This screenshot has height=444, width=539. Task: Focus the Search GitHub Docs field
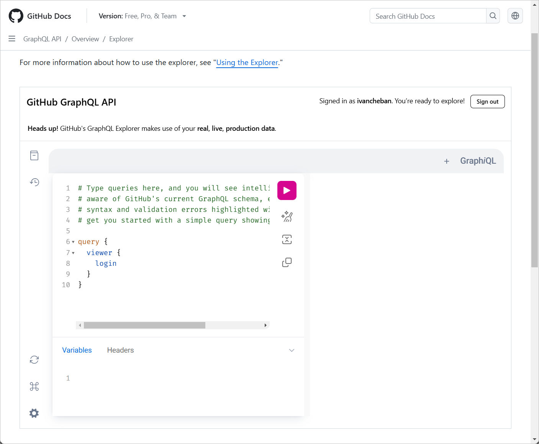click(x=428, y=16)
